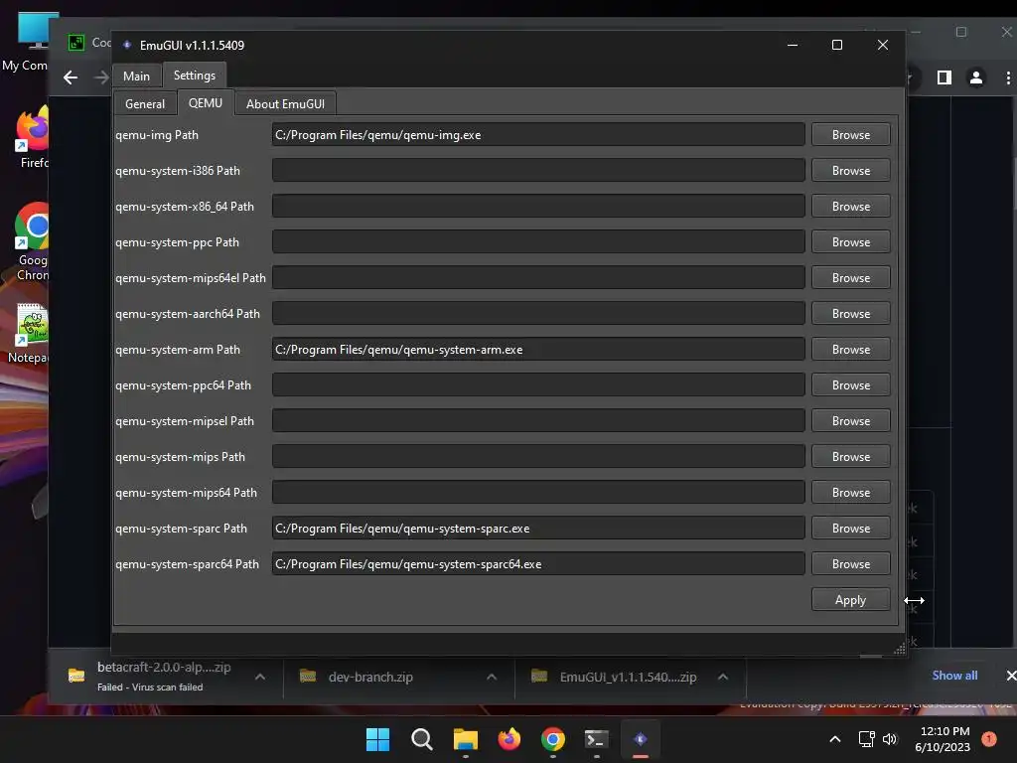Image resolution: width=1017 pixels, height=763 pixels.
Task: Open the volume tray icon
Action: tap(889, 739)
